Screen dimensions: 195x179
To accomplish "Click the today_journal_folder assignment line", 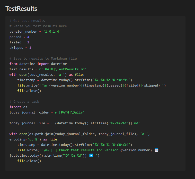I will click(x=47, y=112).
